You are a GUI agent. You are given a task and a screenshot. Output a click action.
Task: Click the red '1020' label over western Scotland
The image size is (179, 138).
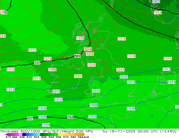click(80, 38)
